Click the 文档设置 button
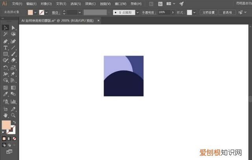The height and width of the screenshot is (160, 252). point(208,12)
